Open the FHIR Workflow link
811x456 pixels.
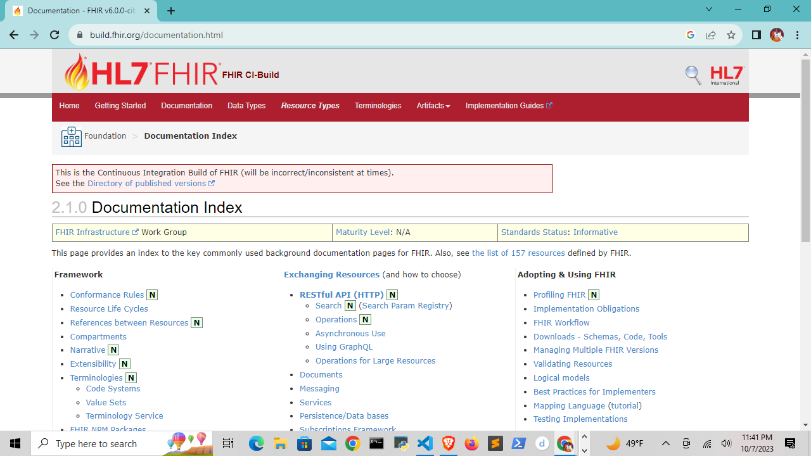pos(561,323)
